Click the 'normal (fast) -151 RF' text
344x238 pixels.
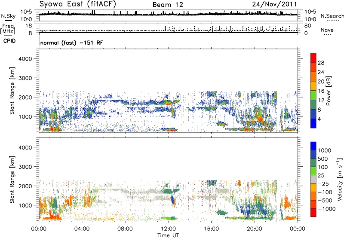(x=71, y=43)
